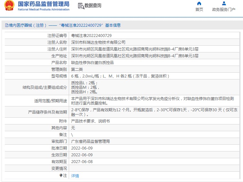The height and width of the screenshot is (182, 243).
Task: Select registration number 粤械注准20222400729 cell
Action: (91, 36)
